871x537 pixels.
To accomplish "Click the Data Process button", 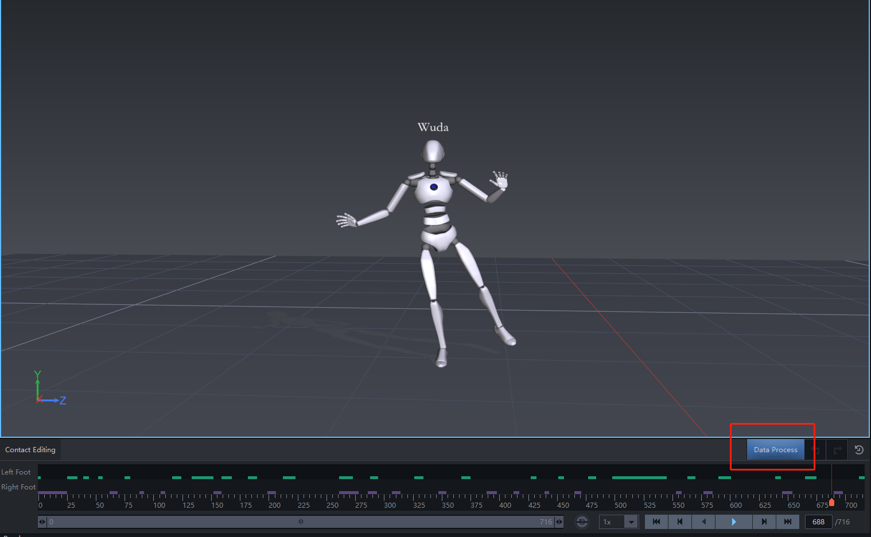I will point(775,450).
